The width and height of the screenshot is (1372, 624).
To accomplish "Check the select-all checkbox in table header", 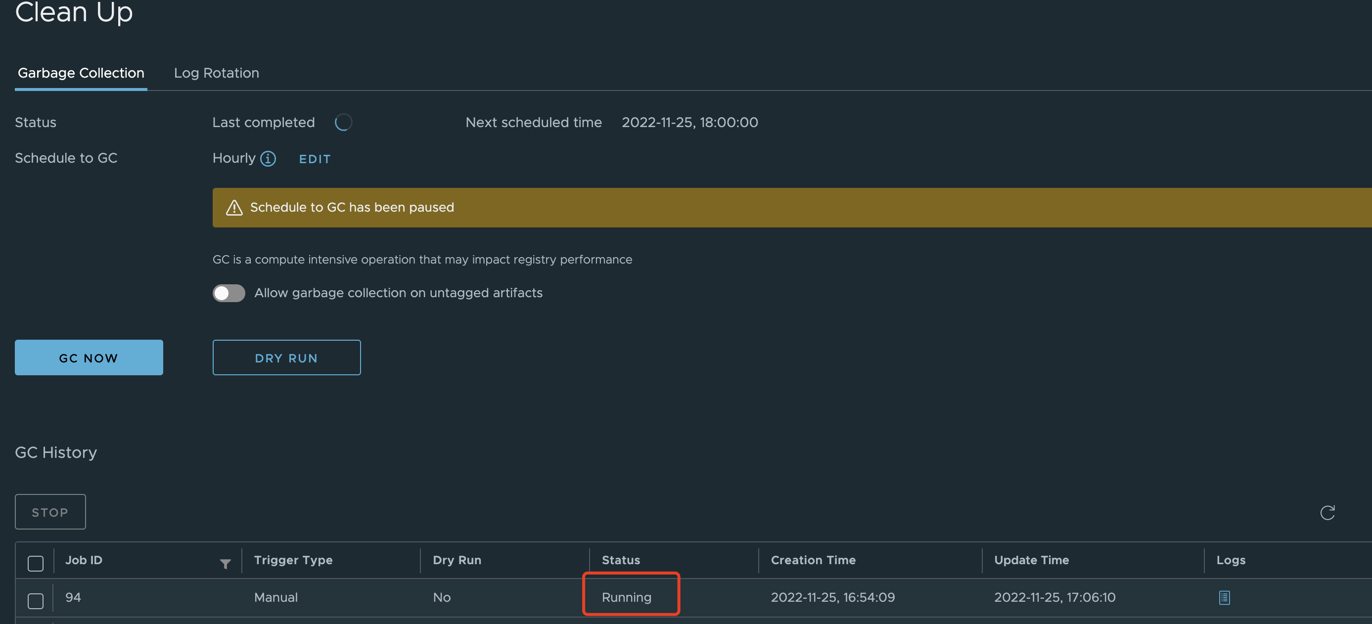I will coord(36,563).
